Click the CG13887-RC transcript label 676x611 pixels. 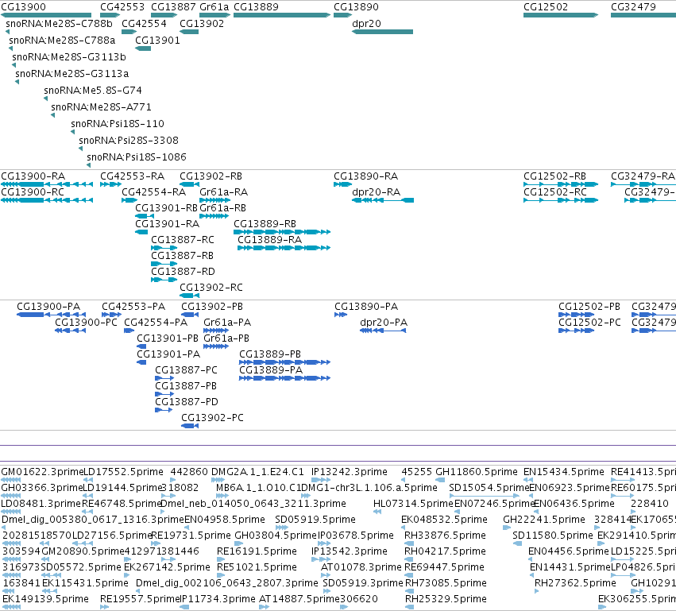183,240
